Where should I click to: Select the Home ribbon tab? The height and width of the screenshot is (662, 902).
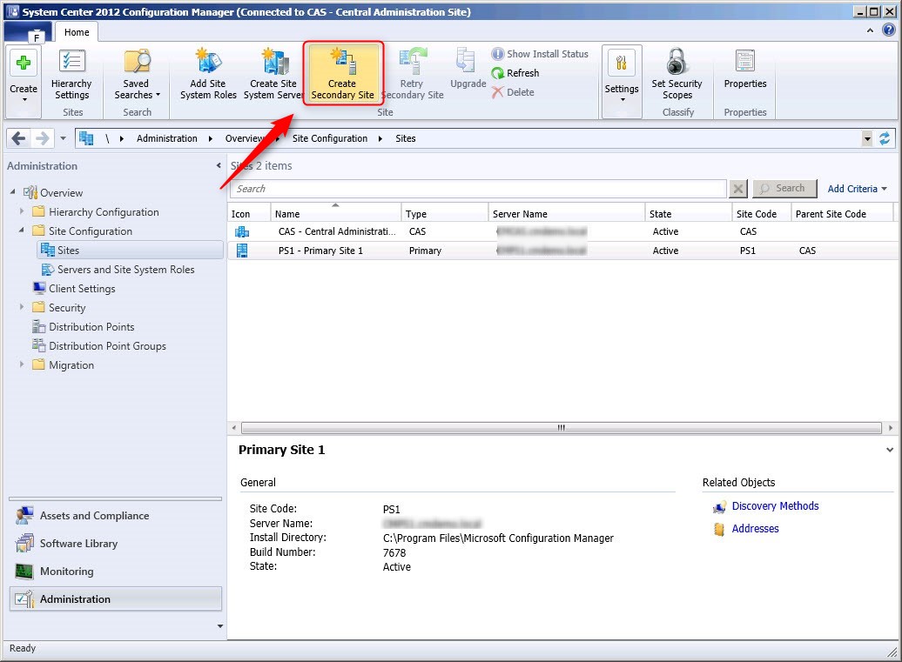[x=77, y=32]
